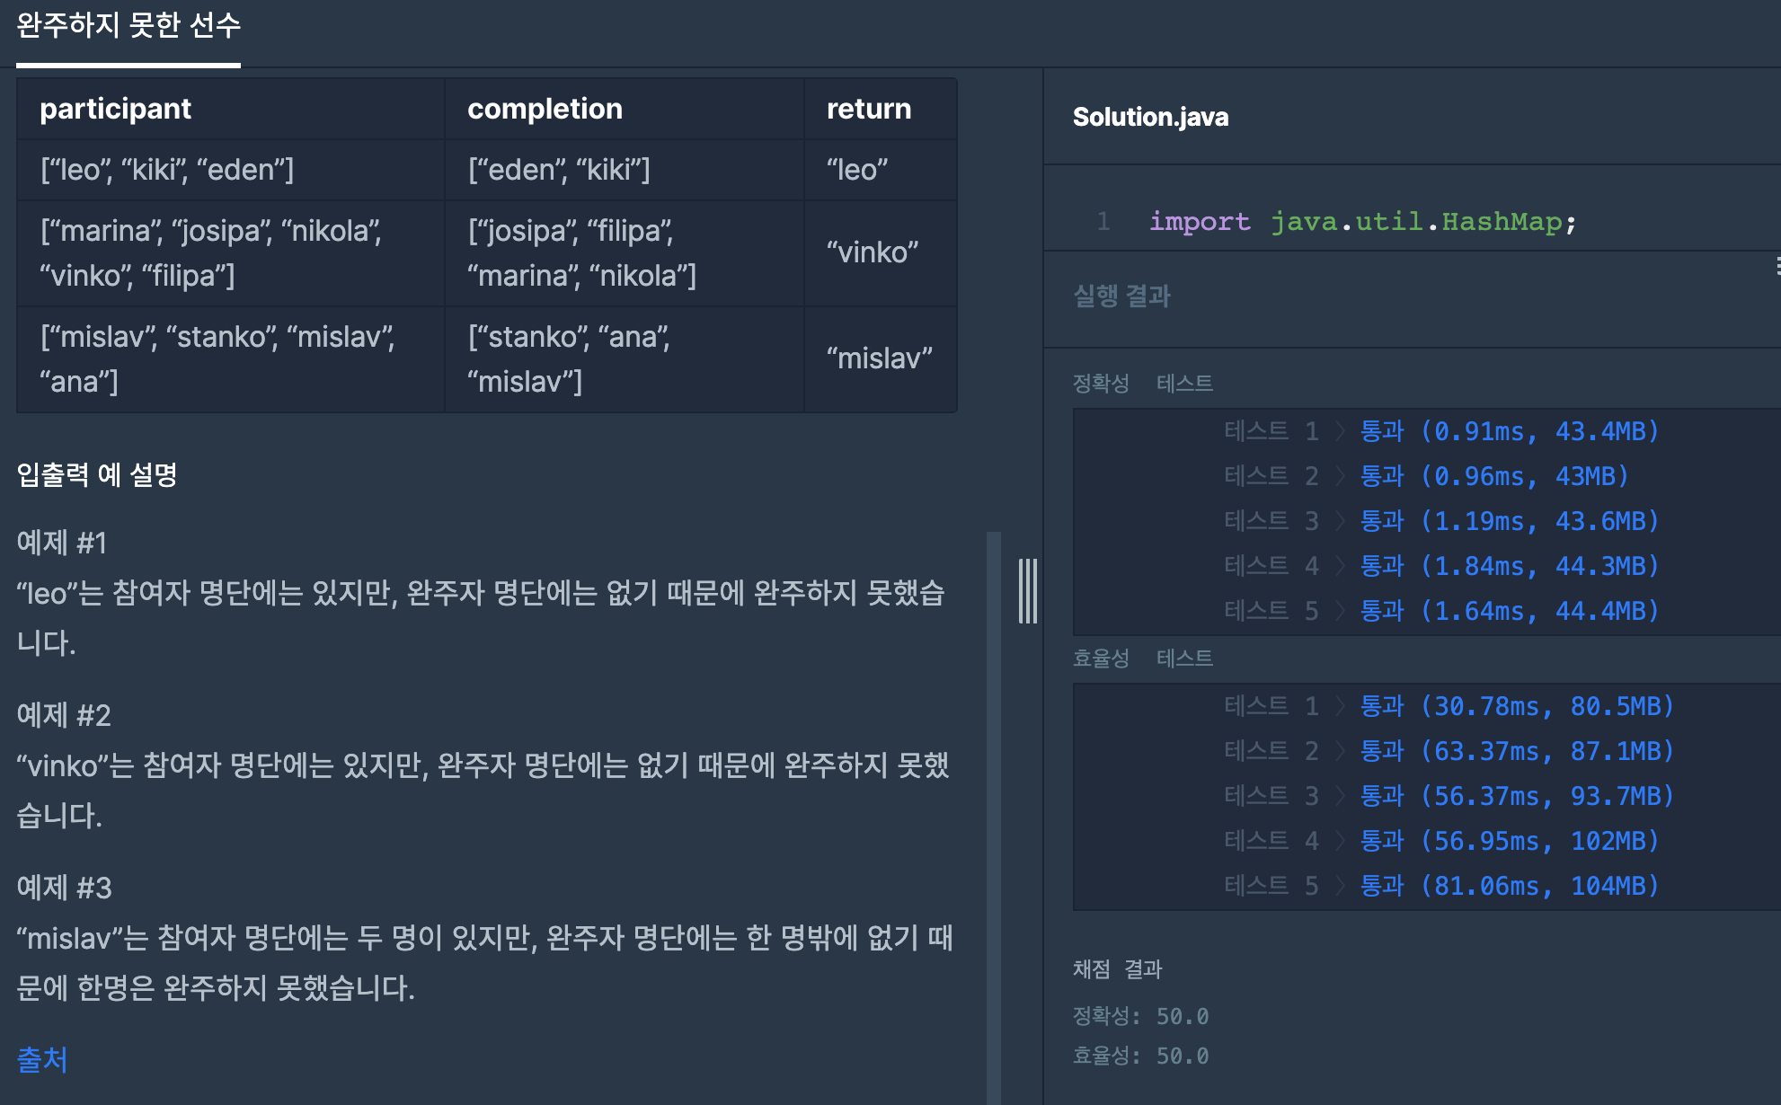Open the 출처 source link
The height and width of the screenshot is (1105, 1781).
(42, 1059)
